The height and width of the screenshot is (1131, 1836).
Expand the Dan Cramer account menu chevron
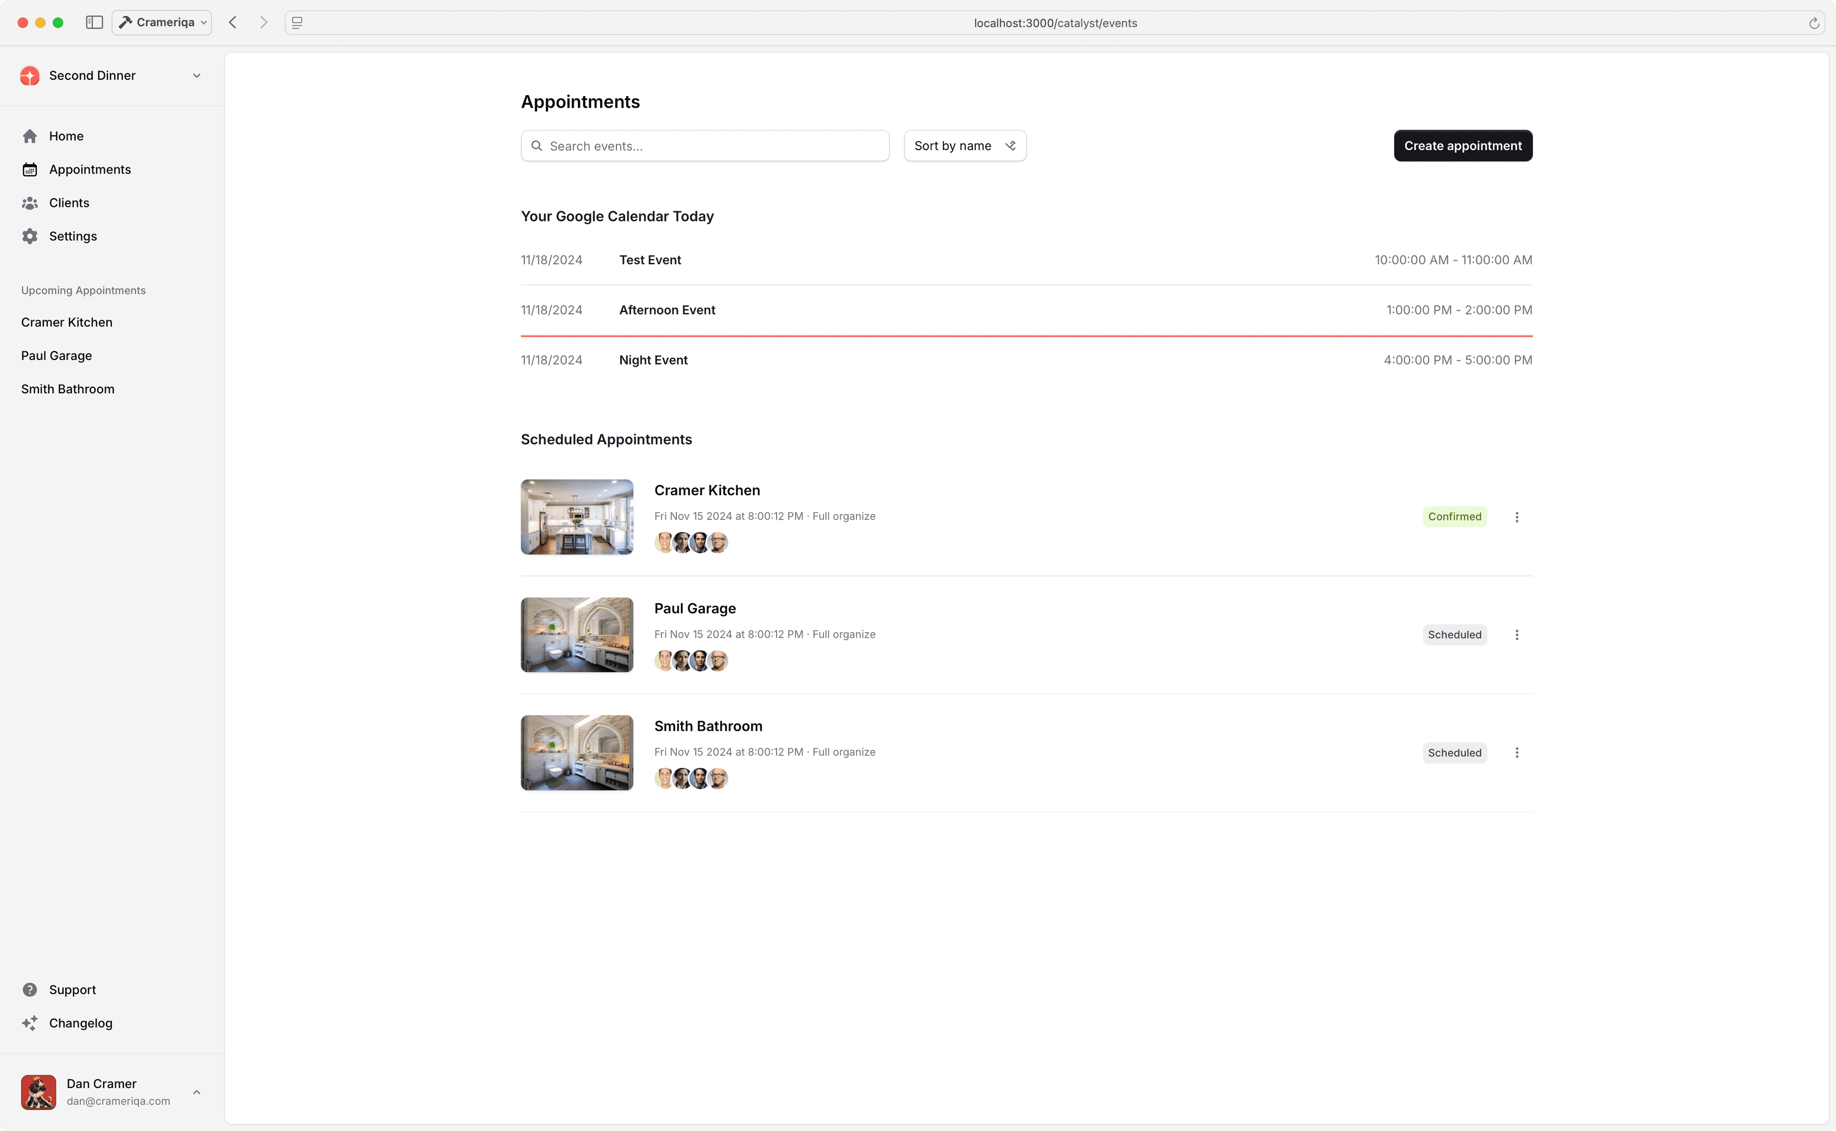197,1092
